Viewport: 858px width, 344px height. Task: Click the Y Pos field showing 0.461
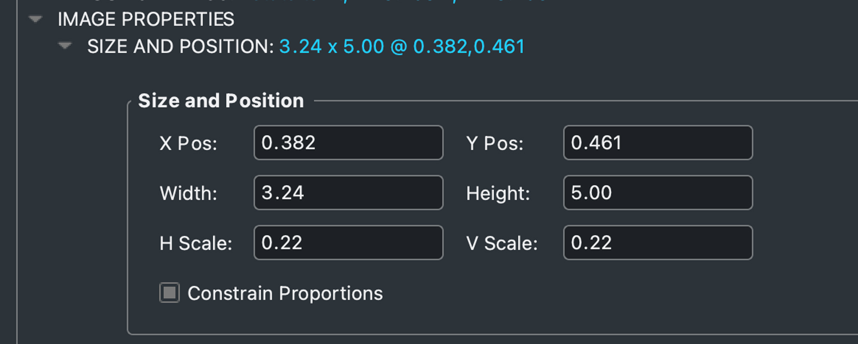click(658, 143)
